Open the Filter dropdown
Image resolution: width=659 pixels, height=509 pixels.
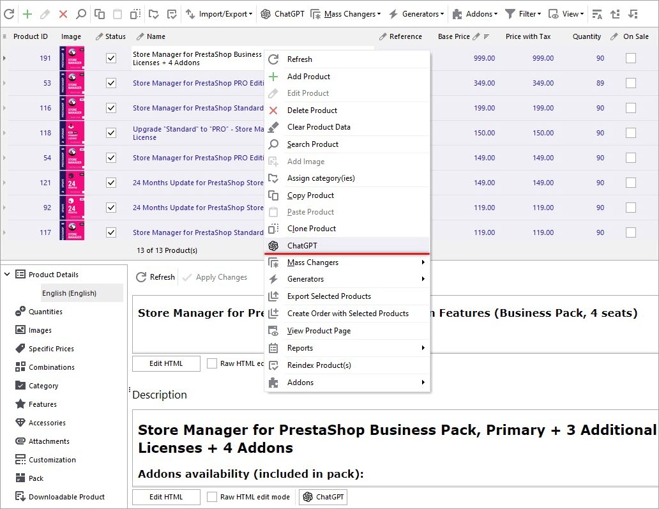tap(523, 14)
